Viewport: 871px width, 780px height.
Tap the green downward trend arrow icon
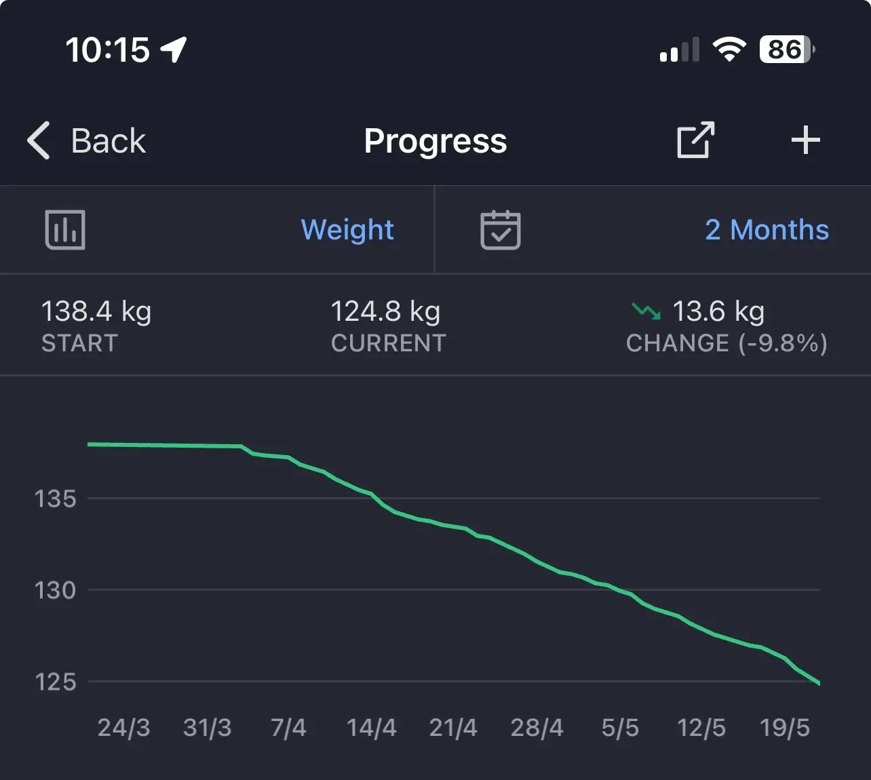coord(646,311)
